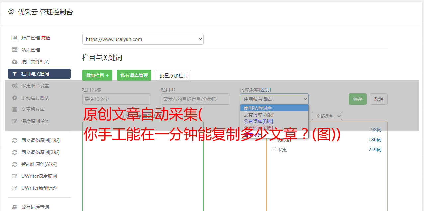Open 采集细节设置 via its gears icon

(14, 86)
